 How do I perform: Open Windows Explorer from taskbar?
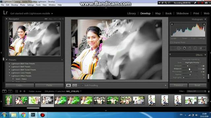pyautogui.click(x=14, y=115)
